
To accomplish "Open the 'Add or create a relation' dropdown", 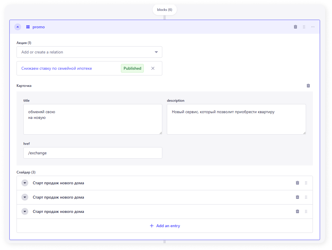I will (x=89, y=52).
